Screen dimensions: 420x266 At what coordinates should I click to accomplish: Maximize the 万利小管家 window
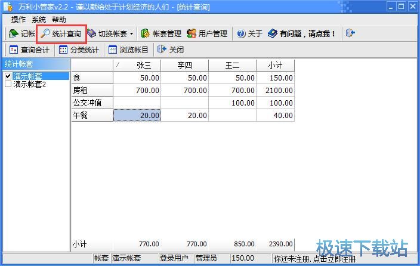coord(402,7)
